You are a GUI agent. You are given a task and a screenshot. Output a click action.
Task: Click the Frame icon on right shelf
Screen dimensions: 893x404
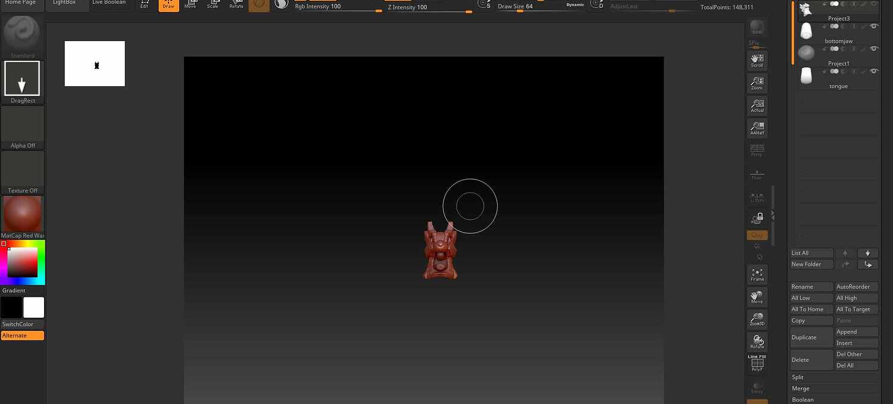coord(757,274)
